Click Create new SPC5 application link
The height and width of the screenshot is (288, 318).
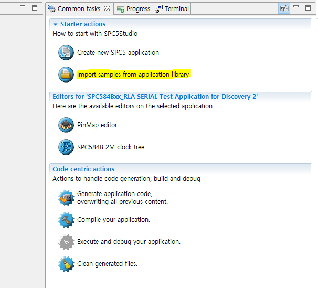tap(118, 53)
